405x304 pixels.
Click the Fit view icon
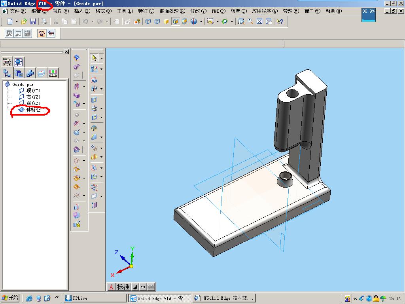pos(259,21)
